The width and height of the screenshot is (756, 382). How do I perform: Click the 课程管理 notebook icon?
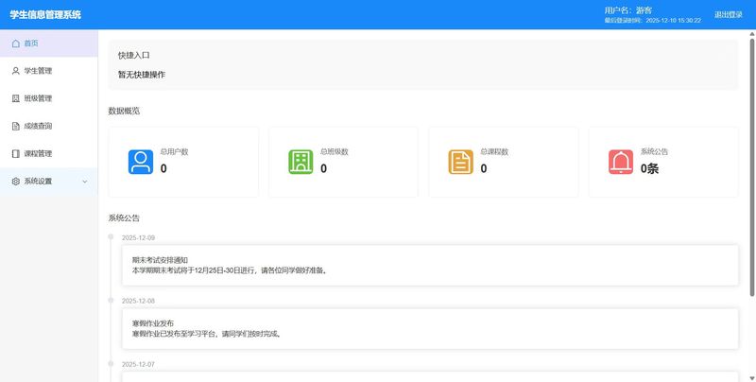click(15, 153)
